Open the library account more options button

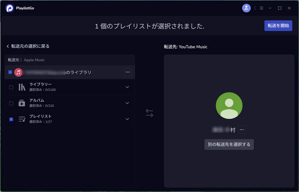click(127, 72)
